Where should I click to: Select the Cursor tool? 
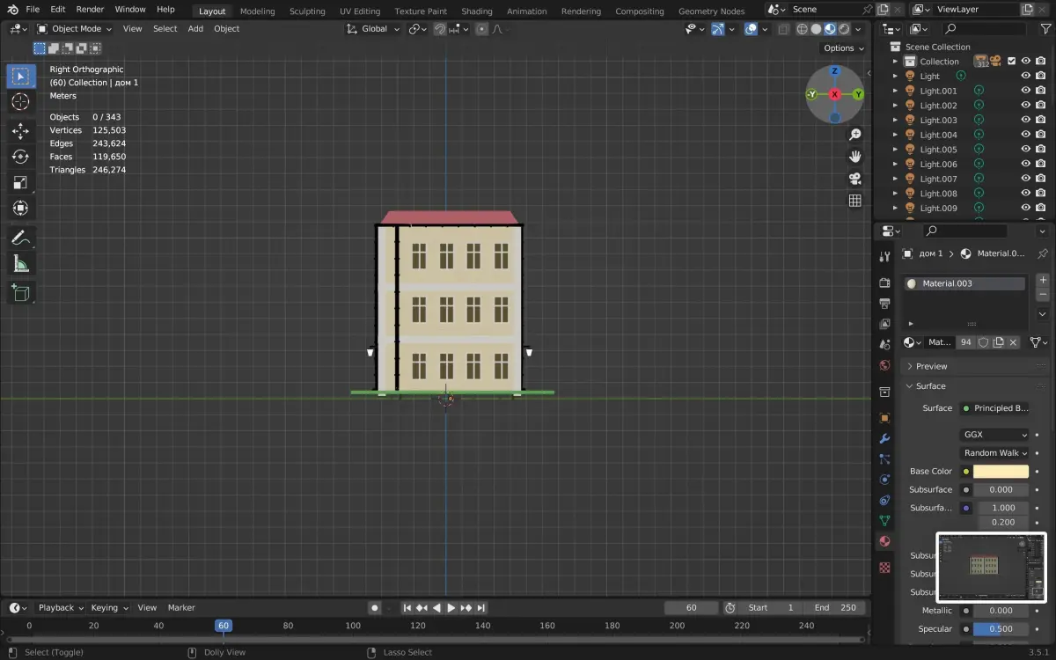click(20, 102)
